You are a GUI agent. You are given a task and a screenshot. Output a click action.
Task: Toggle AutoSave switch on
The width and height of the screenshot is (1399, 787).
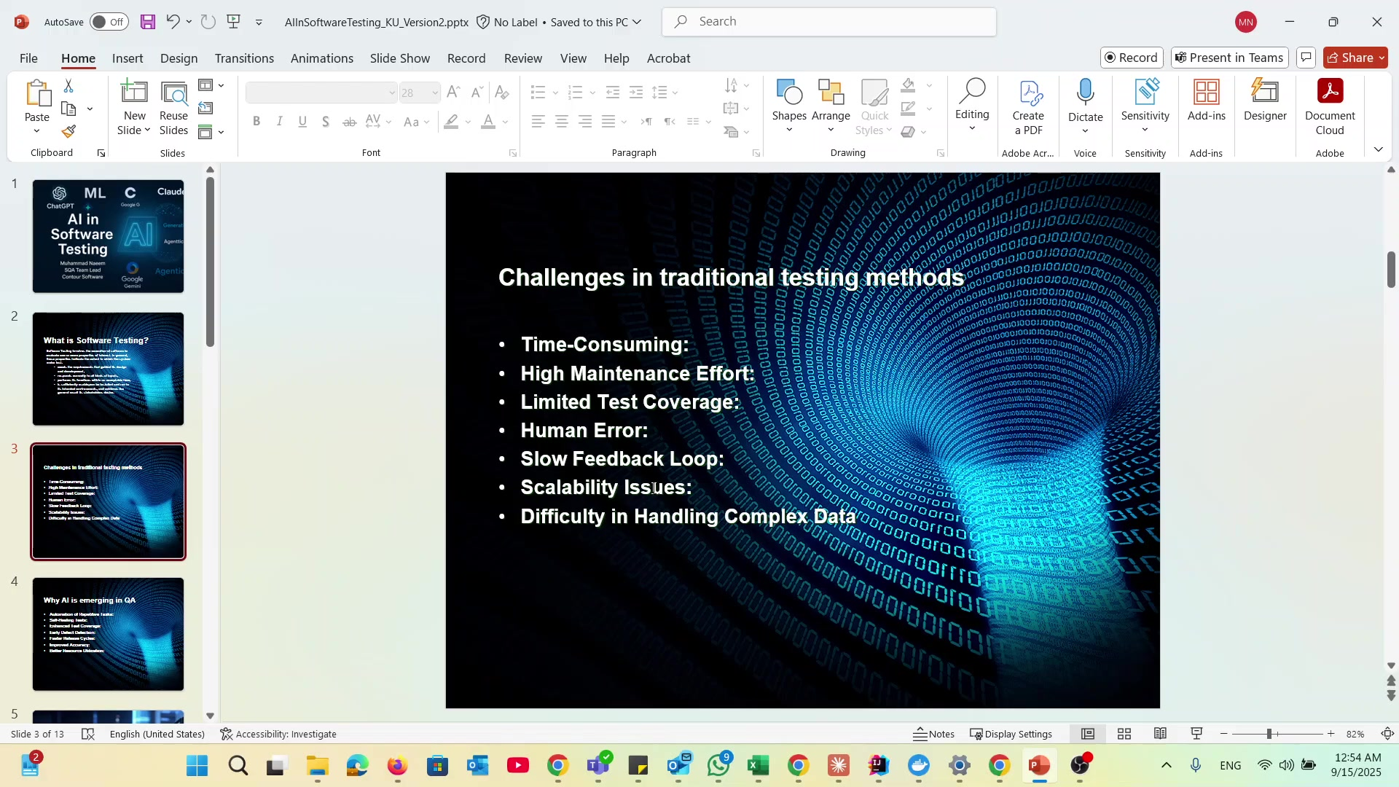click(x=109, y=22)
